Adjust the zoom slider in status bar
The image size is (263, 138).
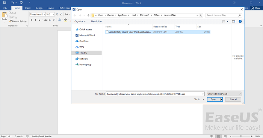tap(241, 136)
